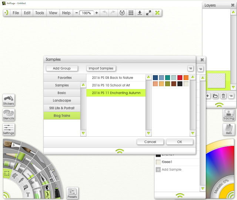Select 2016 PS 08 Back to Nature

tap(116, 78)
